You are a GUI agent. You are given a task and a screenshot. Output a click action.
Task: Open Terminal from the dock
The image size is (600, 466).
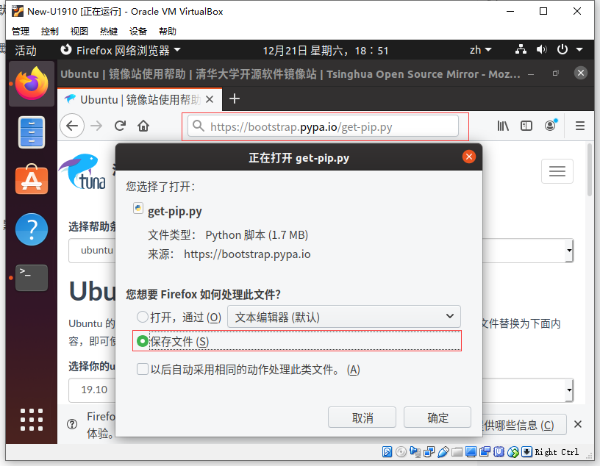click(x=32, y=278)
